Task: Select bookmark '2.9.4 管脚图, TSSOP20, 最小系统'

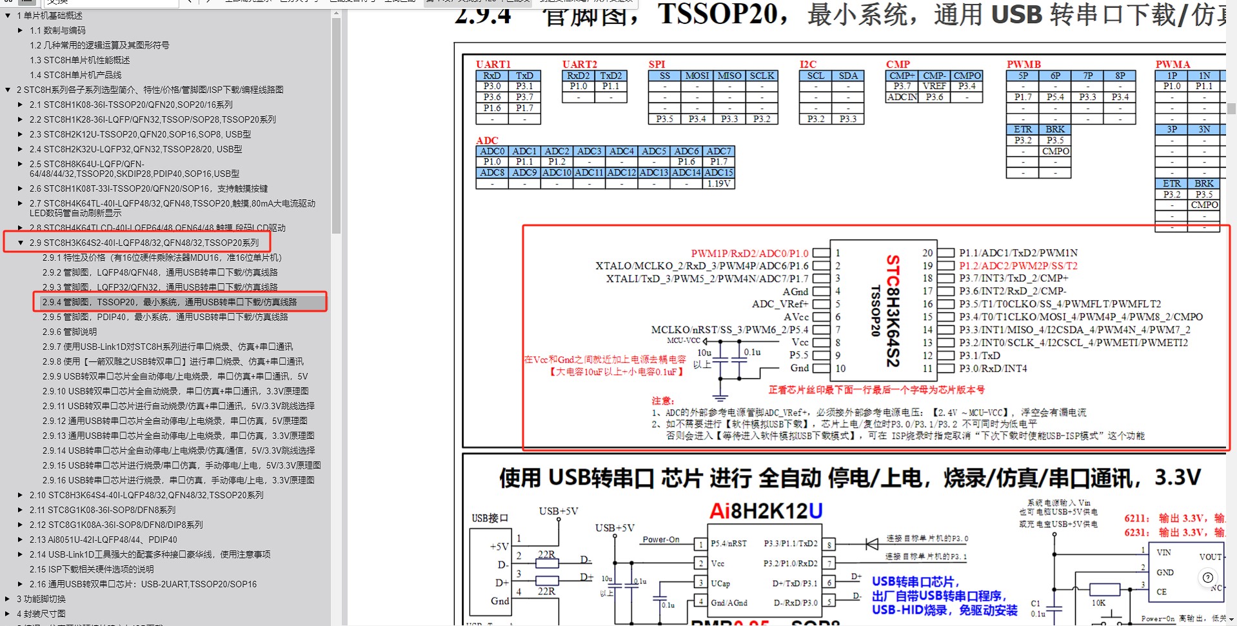Action: tap(170, 302)
